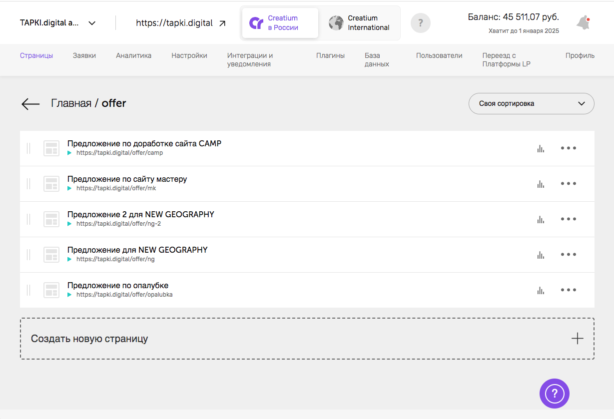Open the tapki.digital/offer/mk page URL

116,188
